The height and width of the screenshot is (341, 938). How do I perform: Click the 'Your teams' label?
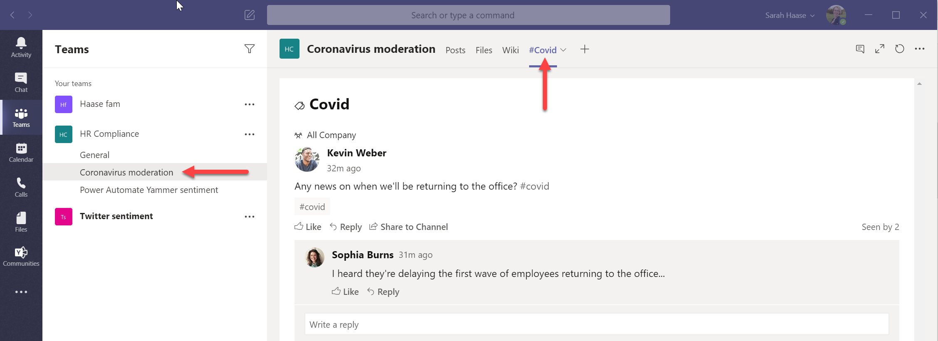(x=73, y=84)
